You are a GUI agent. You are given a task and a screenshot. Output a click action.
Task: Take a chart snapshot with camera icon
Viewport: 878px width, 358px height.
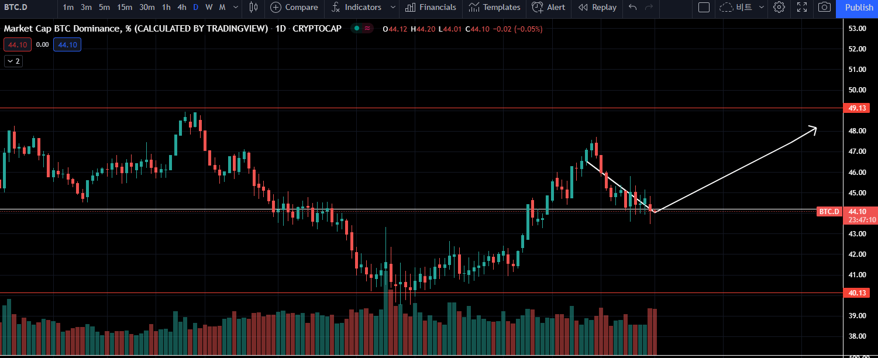824,8
